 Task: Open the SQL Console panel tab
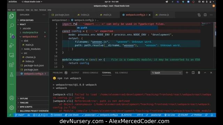(x=121, y=73)
